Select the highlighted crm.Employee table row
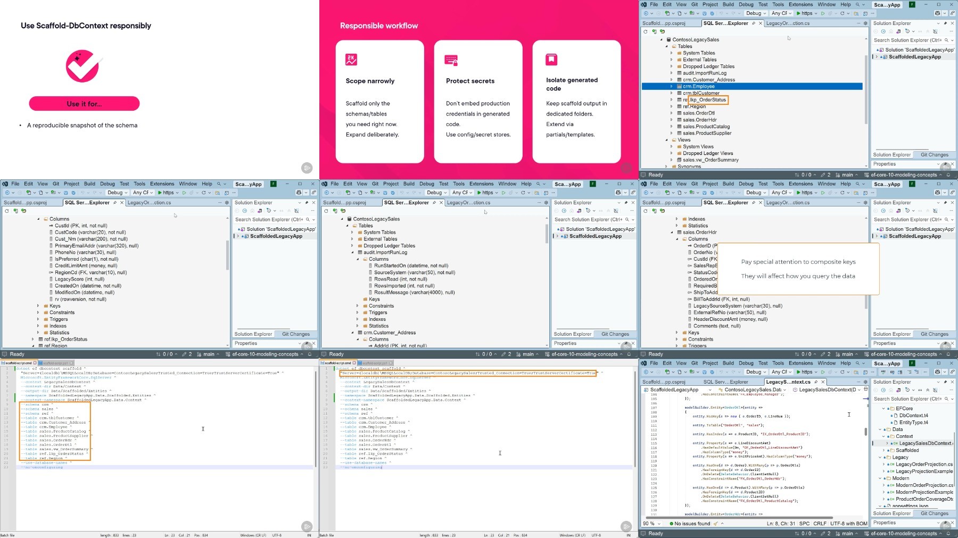Viewport: 958px width, 538px height. (698, 86)
